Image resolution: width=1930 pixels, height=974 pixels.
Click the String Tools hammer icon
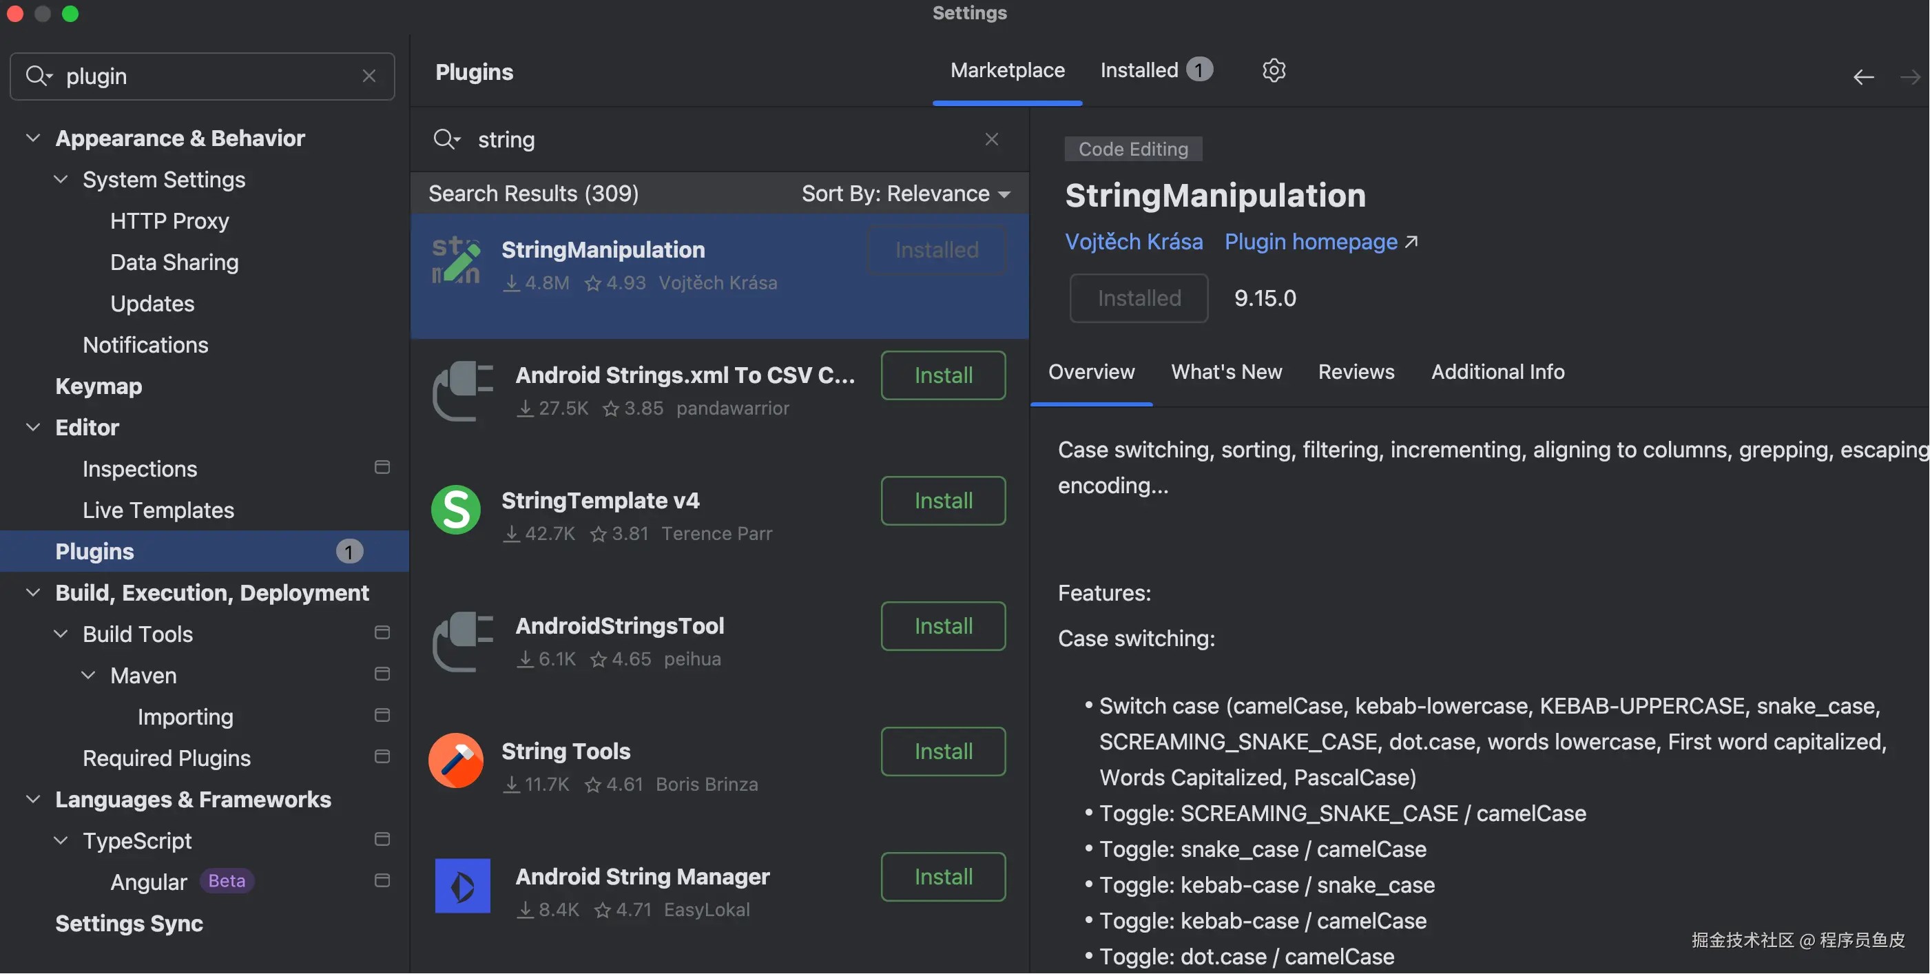(x=455, y=760)
